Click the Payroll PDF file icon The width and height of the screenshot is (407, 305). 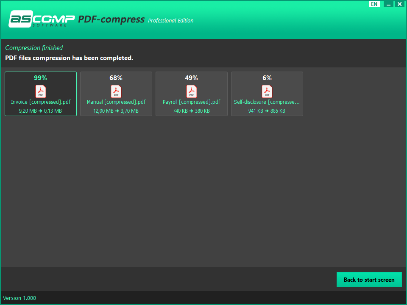coord(192,91)
